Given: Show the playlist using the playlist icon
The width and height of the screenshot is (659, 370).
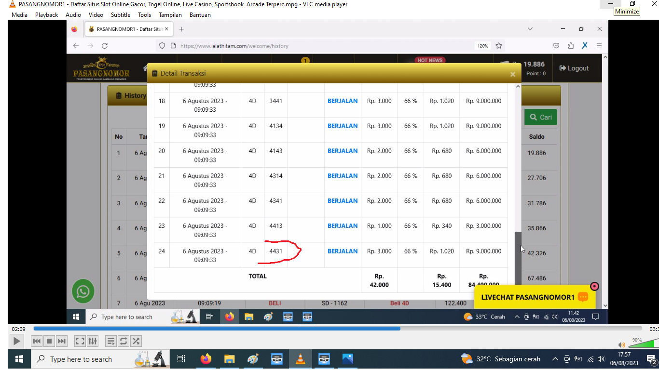Looking at the screenshot, I should point(110,341).
